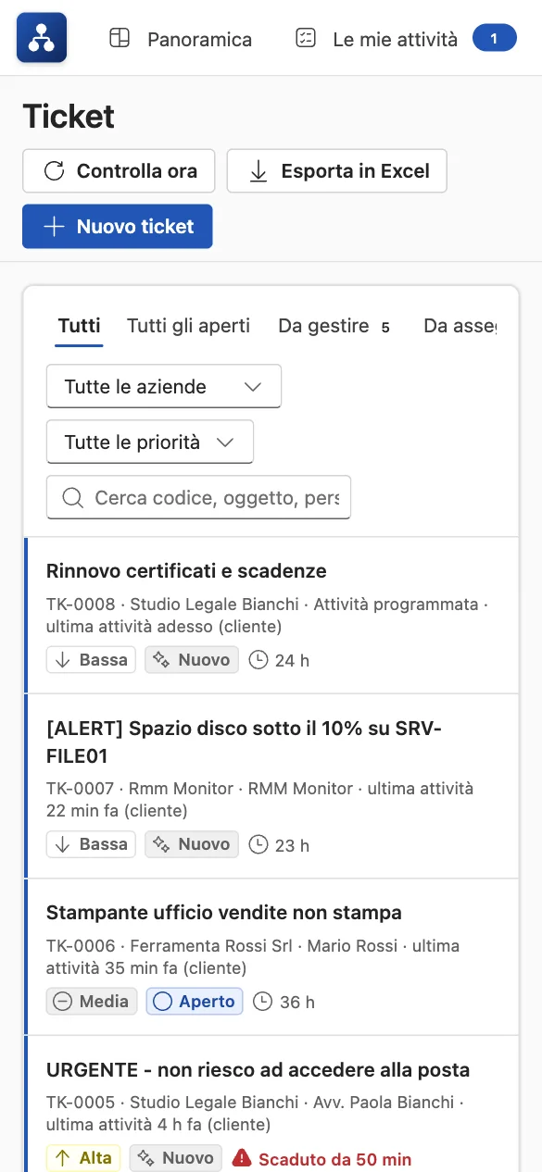Click the Ticket page heading

tap(69, 117)
